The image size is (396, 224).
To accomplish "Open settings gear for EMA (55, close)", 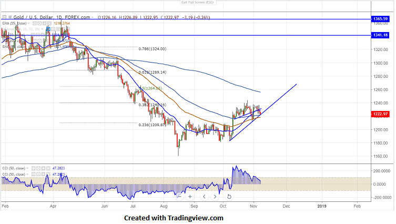I will coord(39,23).
